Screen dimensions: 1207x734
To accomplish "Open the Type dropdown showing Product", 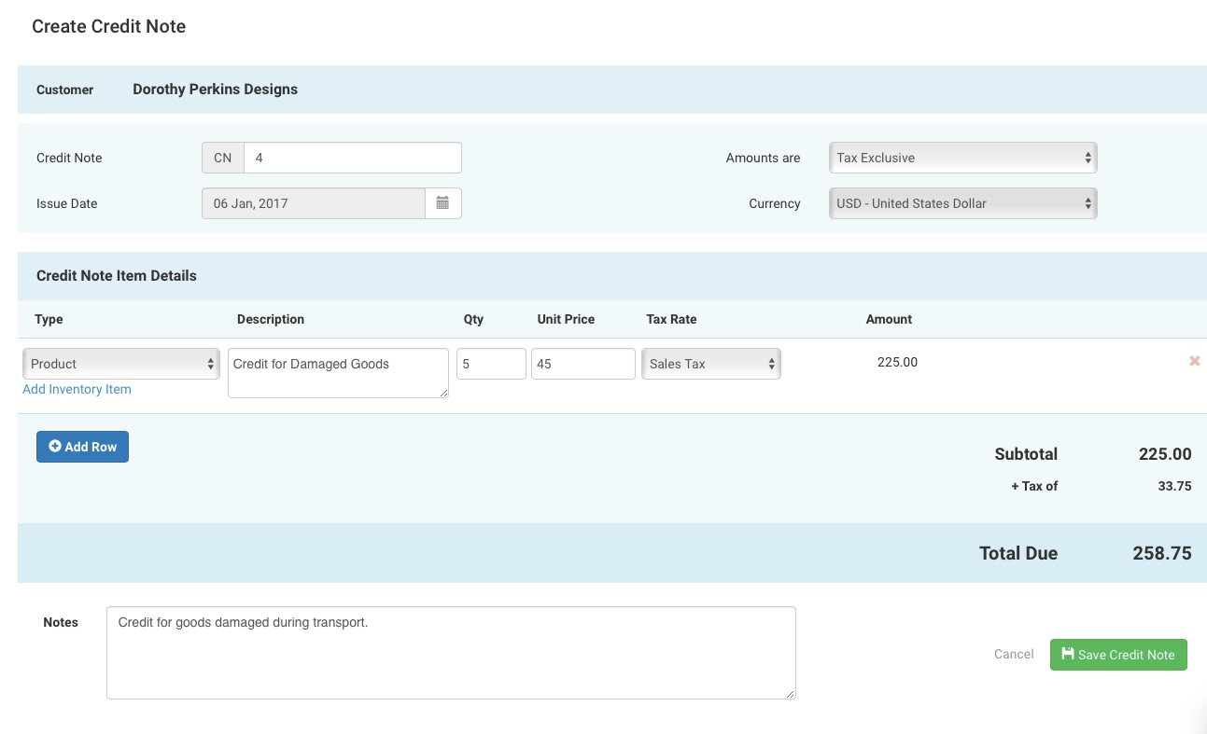I will coord(120,363).
